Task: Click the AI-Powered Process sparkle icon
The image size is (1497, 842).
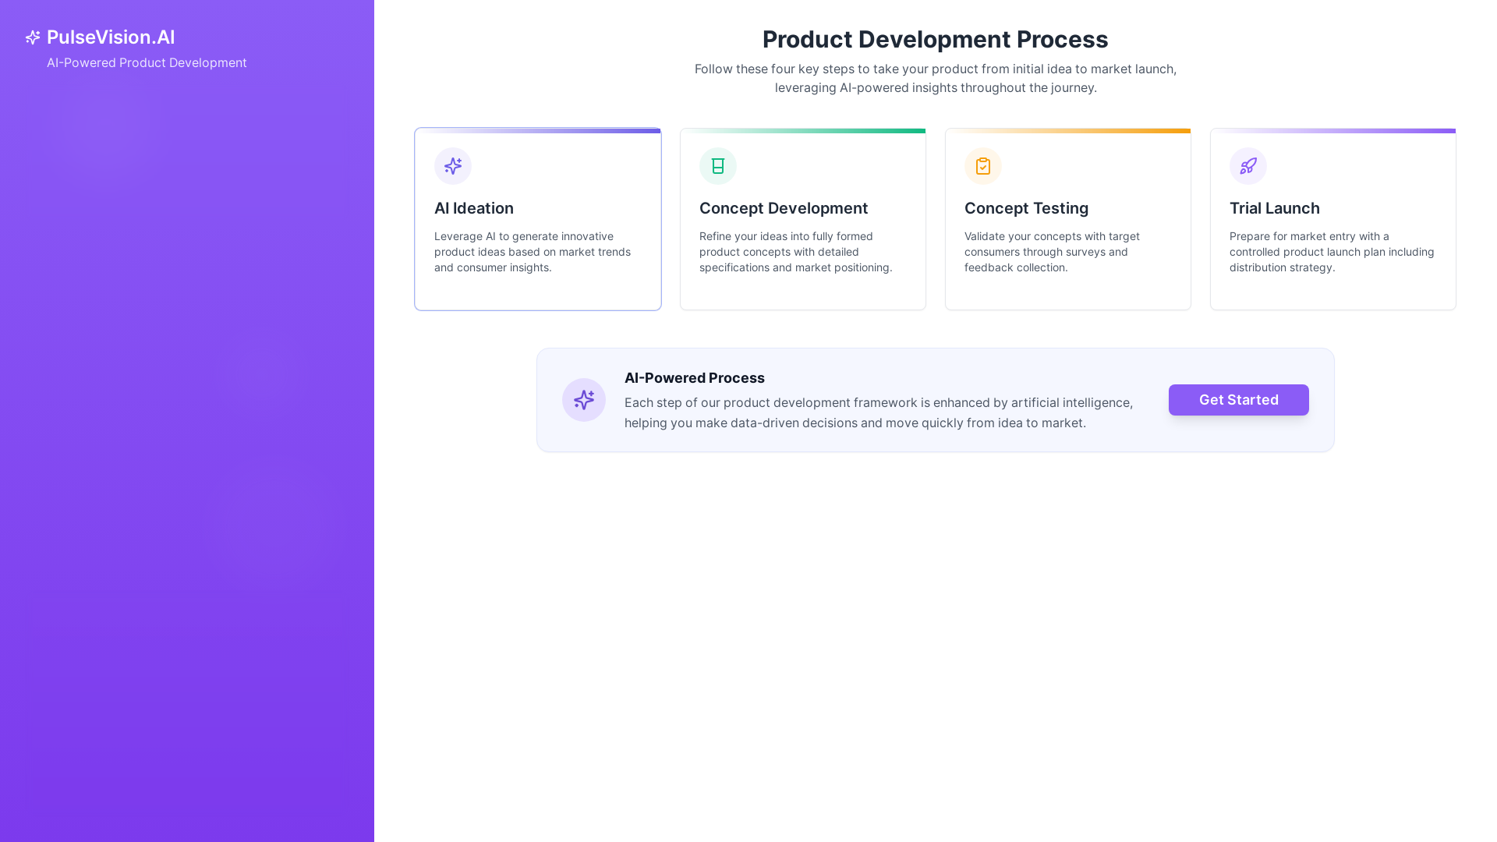Action: pos(584,400)
